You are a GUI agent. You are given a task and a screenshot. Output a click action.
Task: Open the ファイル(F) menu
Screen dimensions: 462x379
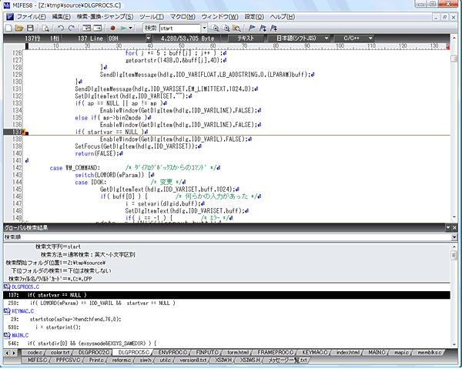pos(31,16)
